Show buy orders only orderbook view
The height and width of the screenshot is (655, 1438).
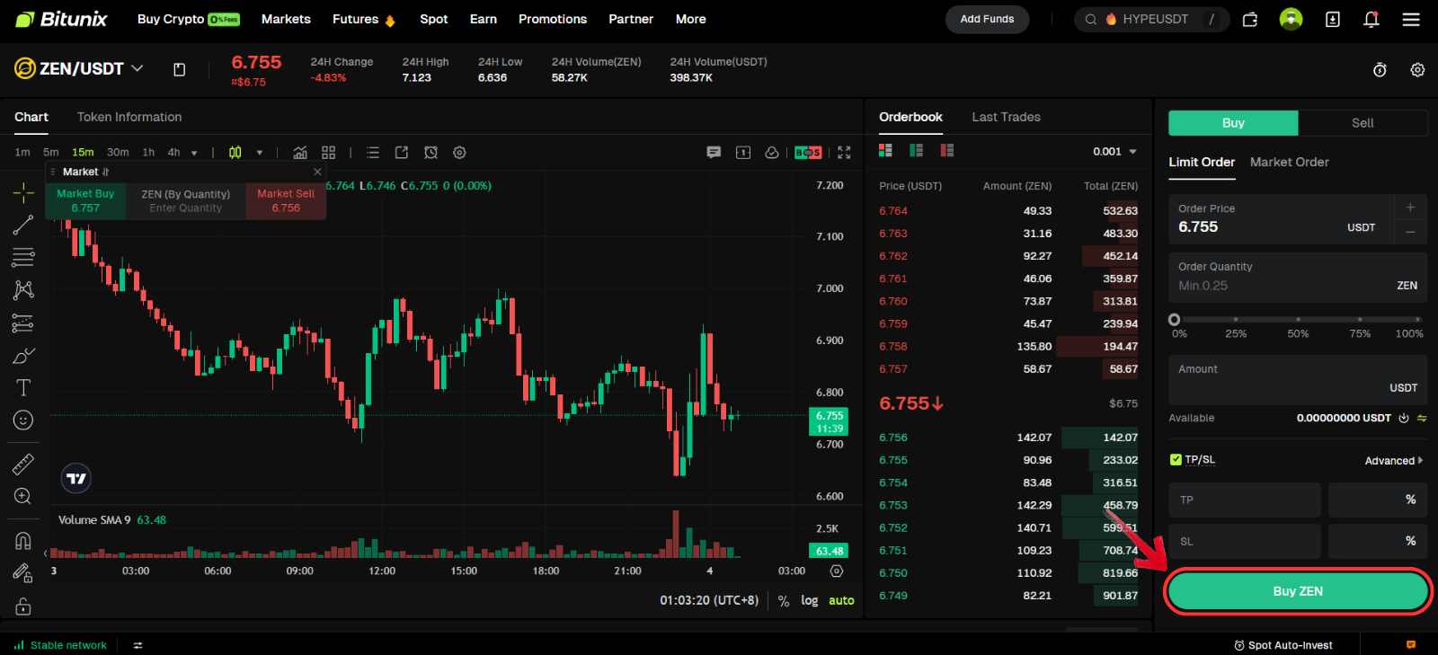[x=916, y=150]
